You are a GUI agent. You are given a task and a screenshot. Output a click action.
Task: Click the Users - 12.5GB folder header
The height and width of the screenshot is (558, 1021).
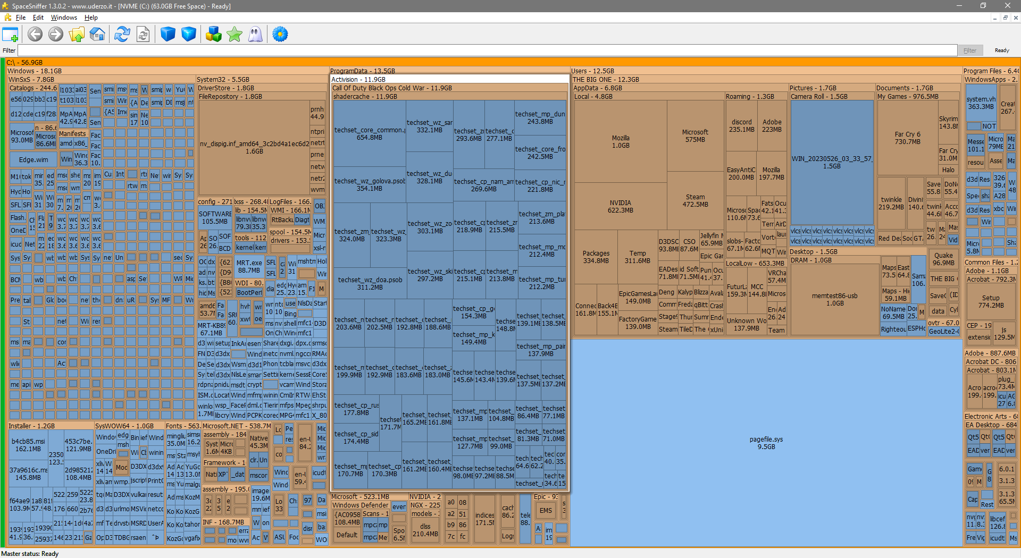coord(766,71)
